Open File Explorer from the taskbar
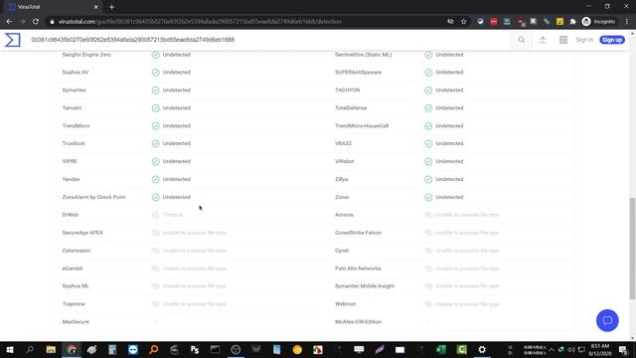This screenshot has width=636, height=358. (x=51, y=349)
